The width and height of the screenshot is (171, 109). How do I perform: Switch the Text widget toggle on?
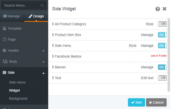click(162, 78)
